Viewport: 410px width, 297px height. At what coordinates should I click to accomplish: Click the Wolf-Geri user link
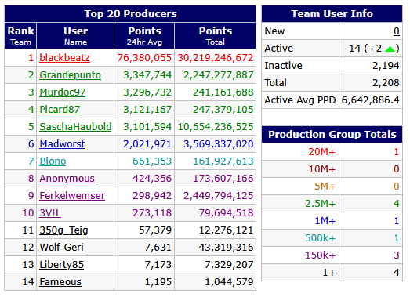coord(61,248)
